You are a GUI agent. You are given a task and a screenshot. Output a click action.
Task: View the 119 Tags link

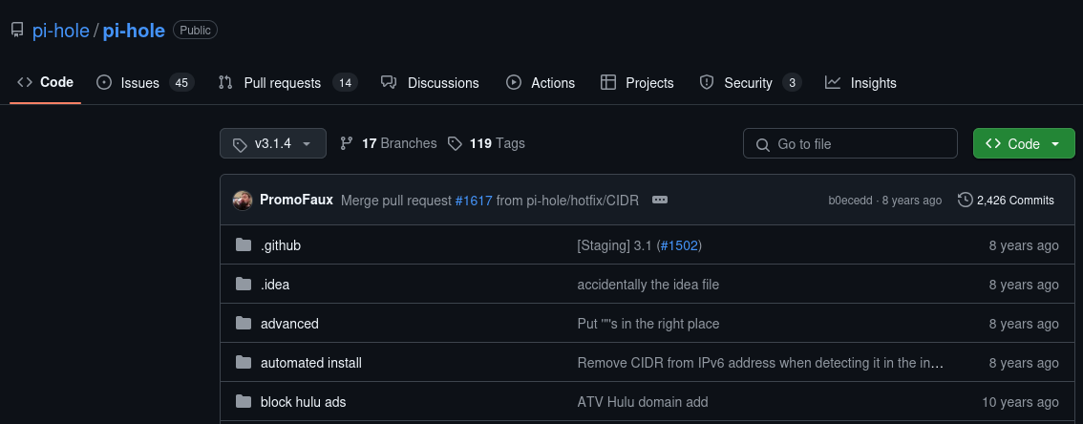point(485,143)
